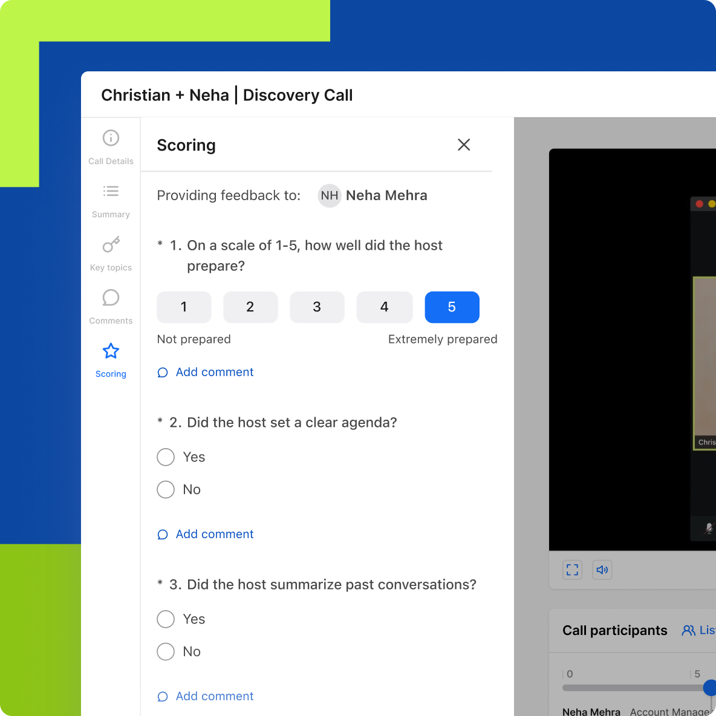Viewport: 716px width, 716px height.
Task: Select Yes for summarizing past conversations
Action: pyautogui.click(x=166, y=619)
